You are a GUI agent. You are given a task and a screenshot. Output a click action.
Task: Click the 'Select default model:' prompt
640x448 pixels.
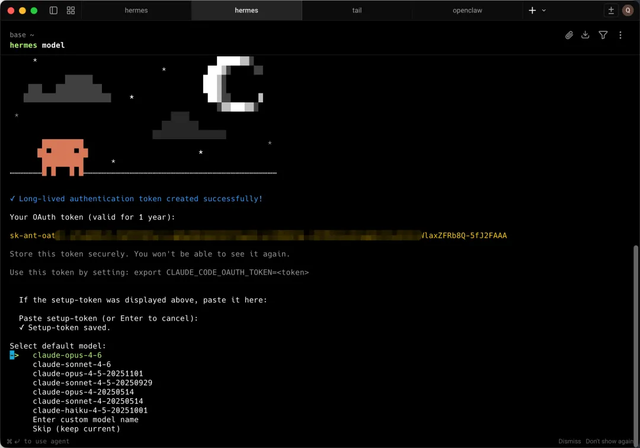pyautogui.click(x=58, y=346)
